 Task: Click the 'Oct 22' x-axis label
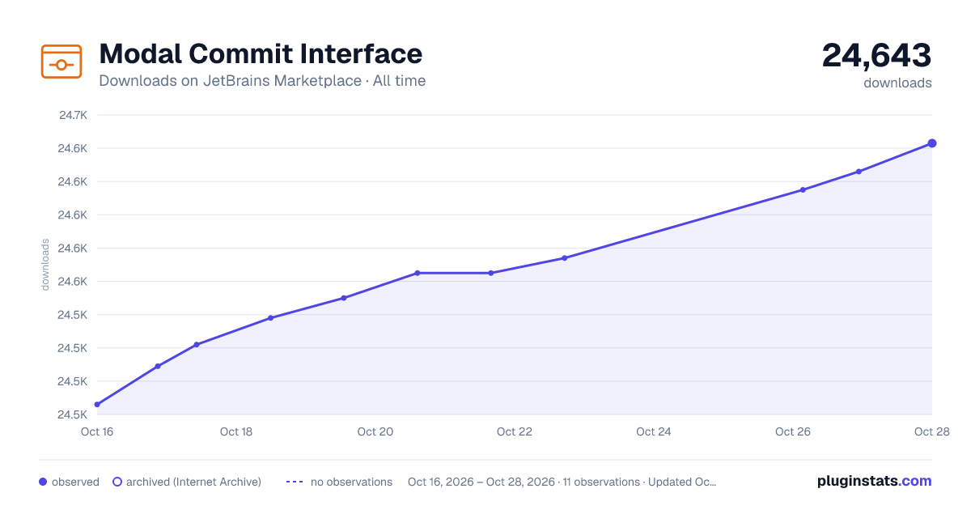[x=515, y=431]
